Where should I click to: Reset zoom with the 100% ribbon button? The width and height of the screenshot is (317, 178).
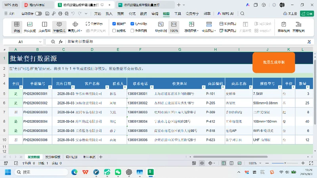(174, 27)
